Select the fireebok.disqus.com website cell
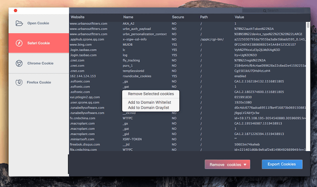Image resolution: width=317 pixels, height=187 pixels. [x=85, y=144]
